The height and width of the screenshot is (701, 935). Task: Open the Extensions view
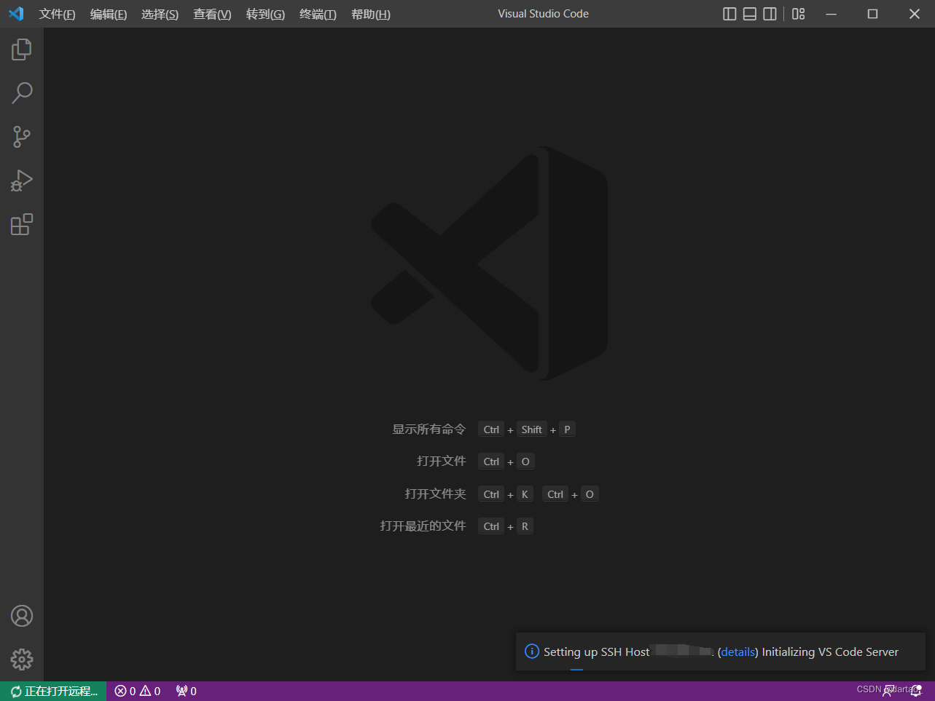pyautogui.click(x=22, y=224)
